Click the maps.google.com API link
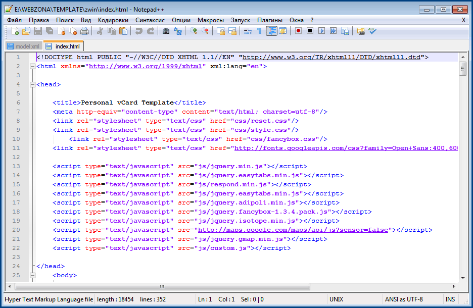This screenshot has height=308, width=473. click(293, 230)
